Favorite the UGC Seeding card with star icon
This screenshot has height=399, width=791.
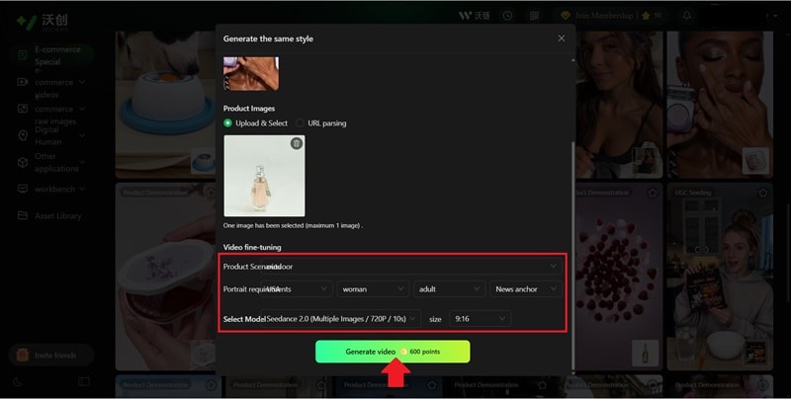[762, 193]
